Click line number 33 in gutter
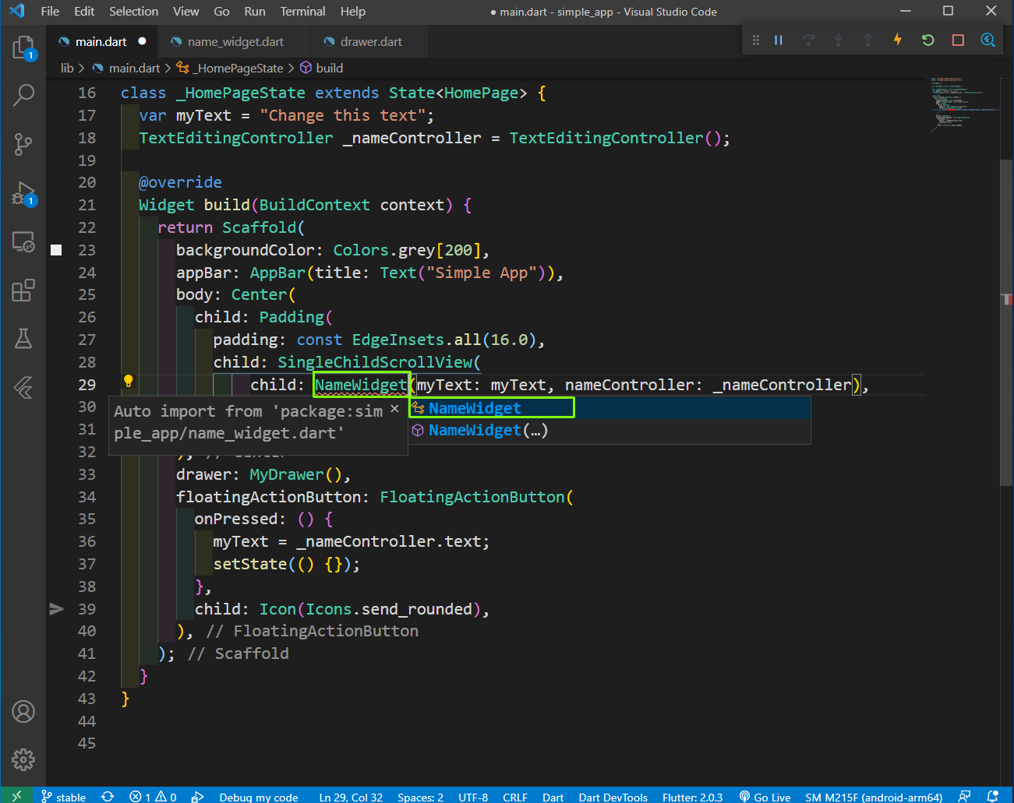The height and width of the screenshot is (803, 1014). [x=87, y=474]
